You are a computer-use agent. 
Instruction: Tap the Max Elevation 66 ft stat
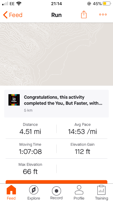[x=30, y=169]
